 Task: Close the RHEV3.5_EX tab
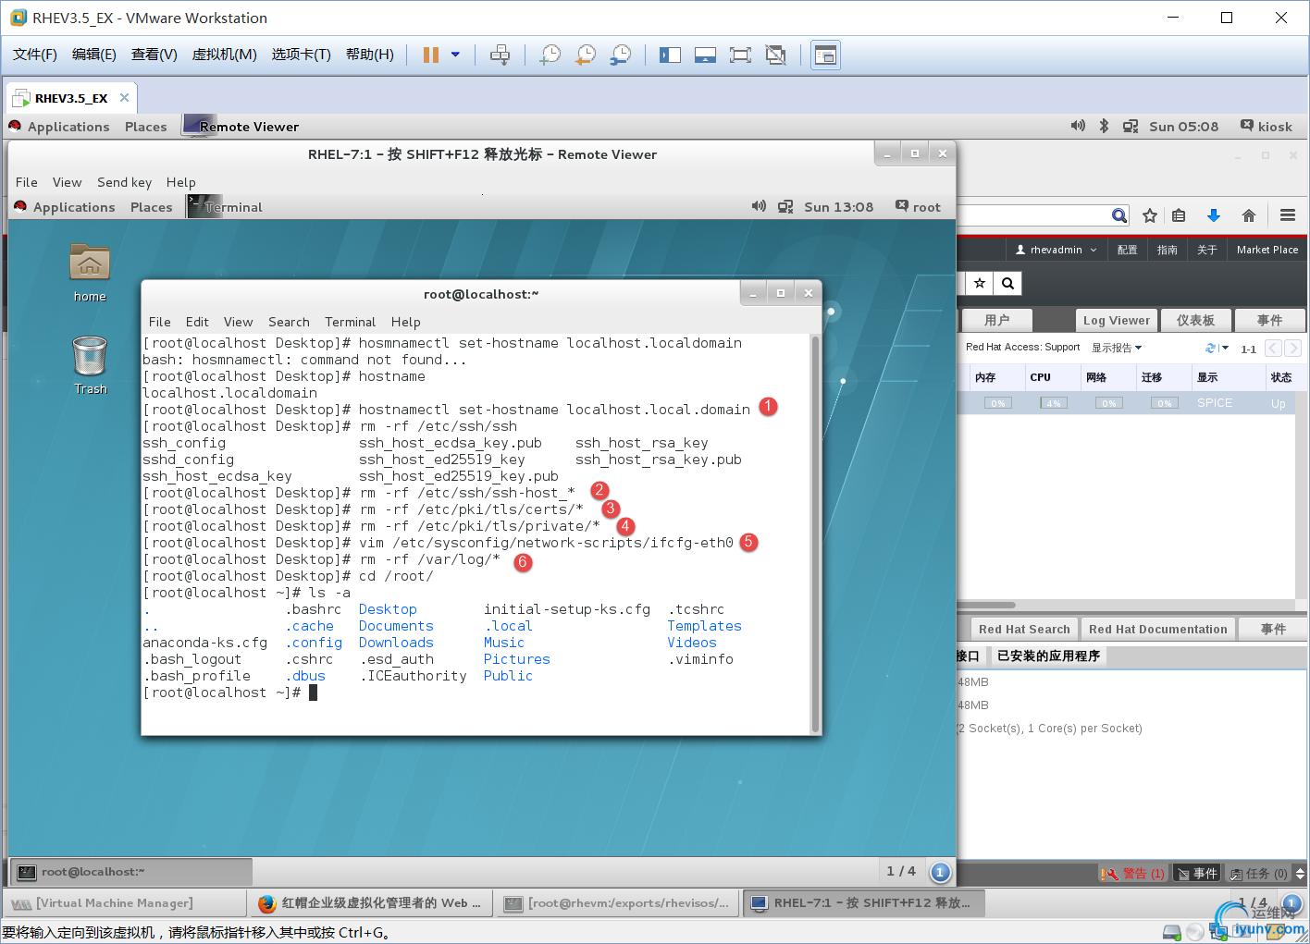(124, 98)
